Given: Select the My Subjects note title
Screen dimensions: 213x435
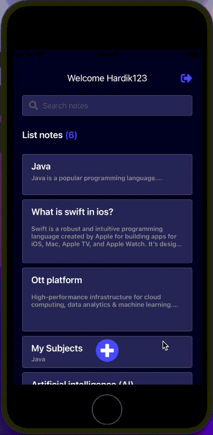Looking at the screenshot, I should click(x=57, y=348).
